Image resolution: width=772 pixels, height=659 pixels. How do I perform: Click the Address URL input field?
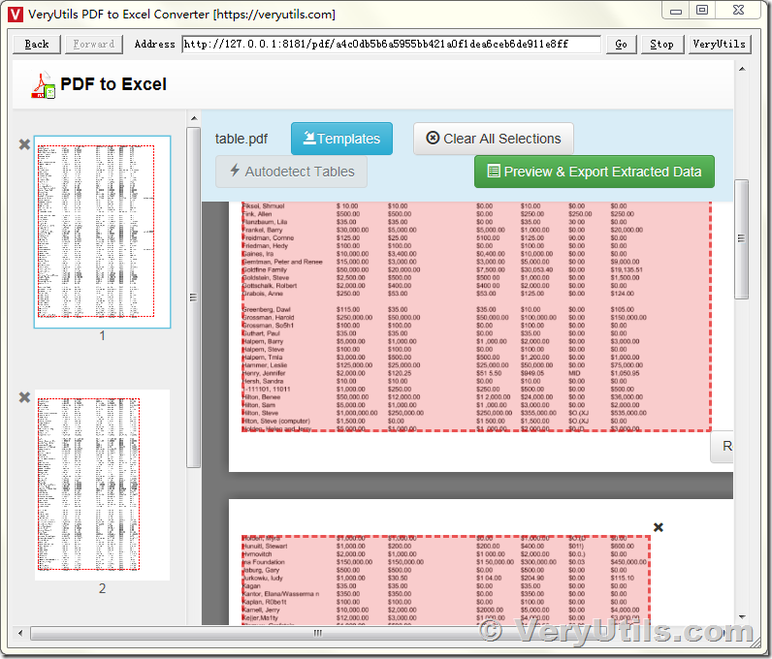coord(391,44)
